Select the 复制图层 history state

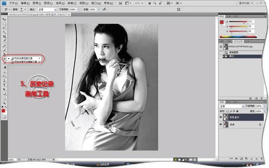click(x=235, y=52)
